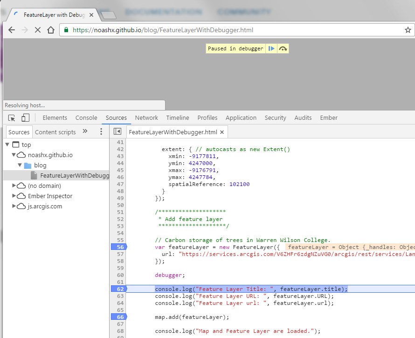Viewport: 415px width, 338px height.
Task: Collapse the top frame node
Action: coord(7,145)
